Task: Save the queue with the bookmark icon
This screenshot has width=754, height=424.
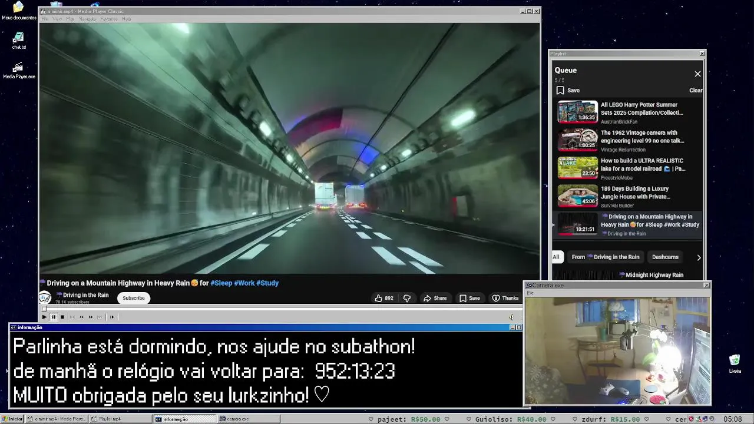Action: (x=560, y=90)
